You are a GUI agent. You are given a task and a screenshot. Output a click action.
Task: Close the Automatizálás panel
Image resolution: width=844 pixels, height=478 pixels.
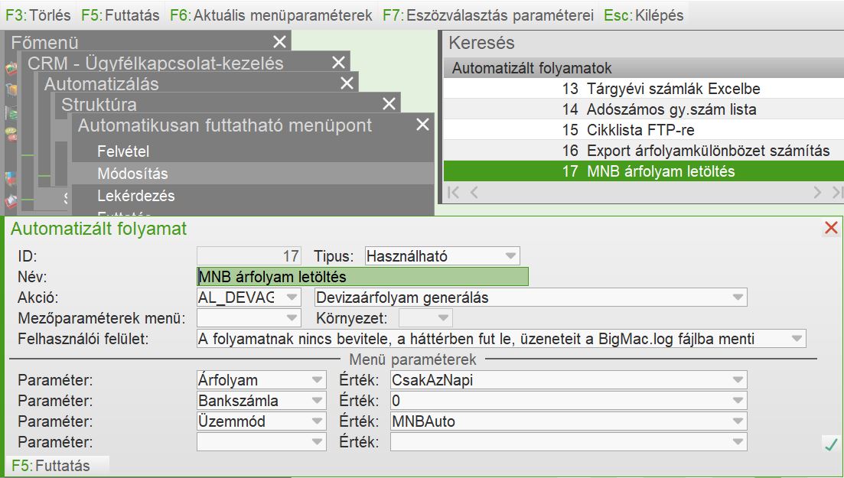pos(347,83)
